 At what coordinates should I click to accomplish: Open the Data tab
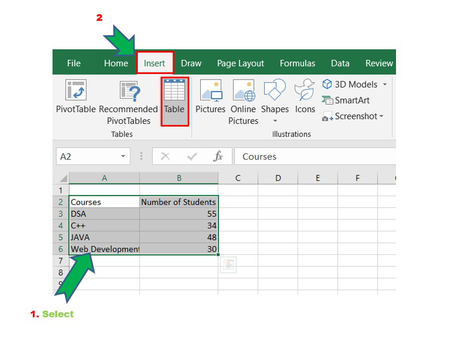click(x=340, y=63)
